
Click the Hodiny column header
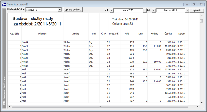click(x=154, y=34)
